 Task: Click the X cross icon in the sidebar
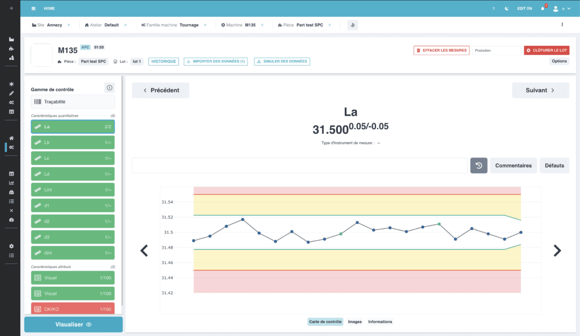pyautogui.click(x=11, y=211)
